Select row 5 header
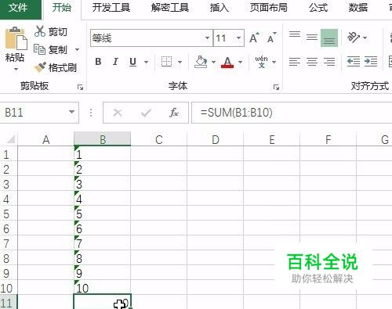Screen dimensions: 392x309 (9, 214)
